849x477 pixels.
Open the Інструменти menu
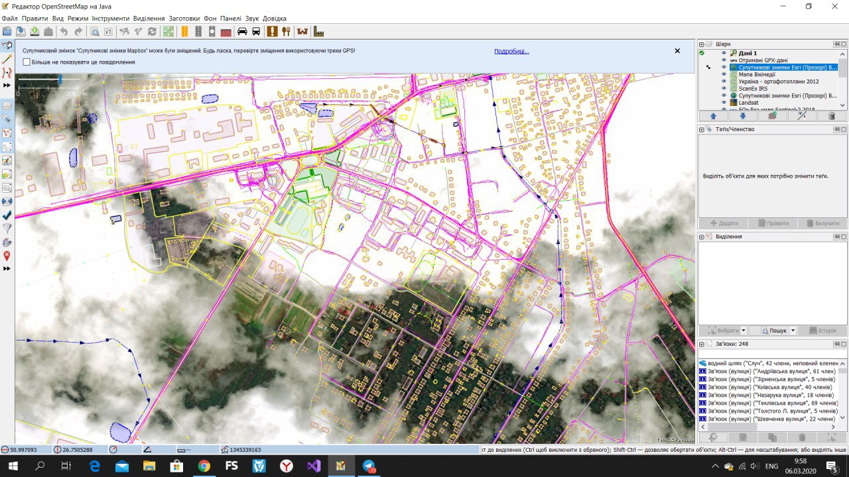tap(111, 19)
